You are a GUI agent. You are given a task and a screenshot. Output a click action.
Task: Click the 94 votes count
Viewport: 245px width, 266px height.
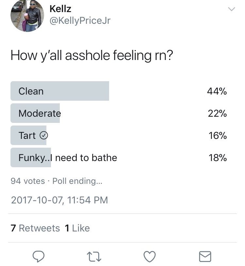(x=27, y=181)
